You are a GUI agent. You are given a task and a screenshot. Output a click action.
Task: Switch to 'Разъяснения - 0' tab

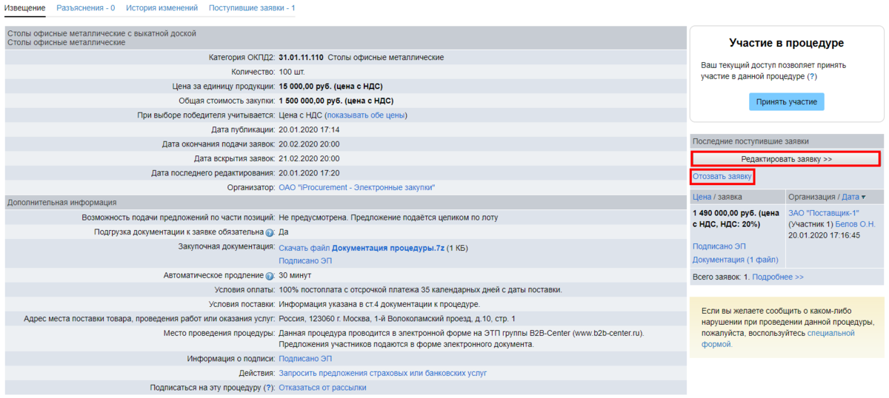coord(85,8)
